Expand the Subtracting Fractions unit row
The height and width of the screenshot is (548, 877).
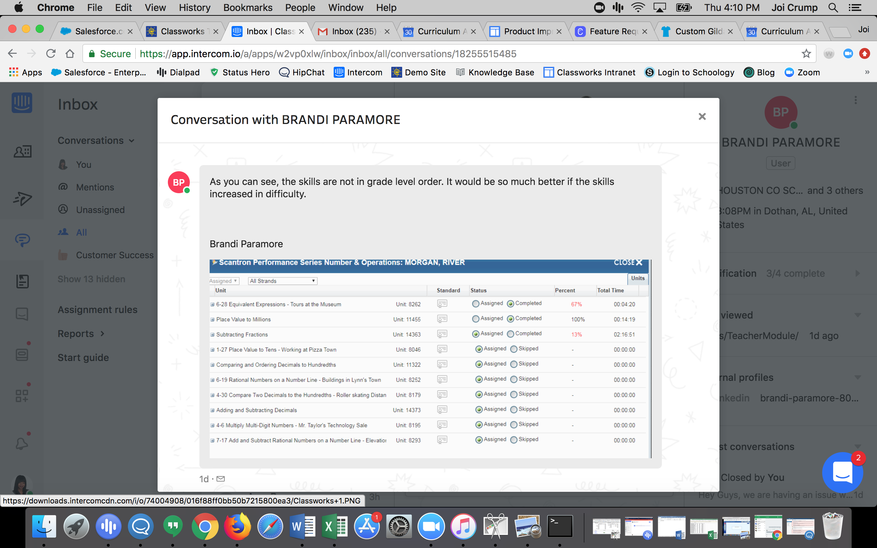point(212,335)
